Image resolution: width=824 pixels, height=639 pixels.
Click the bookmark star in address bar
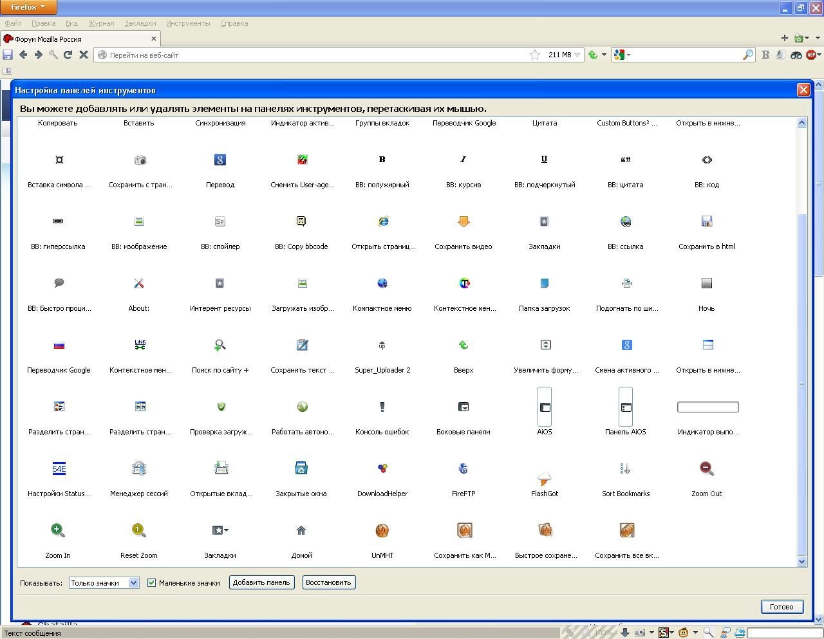click(x=534, y=55)
